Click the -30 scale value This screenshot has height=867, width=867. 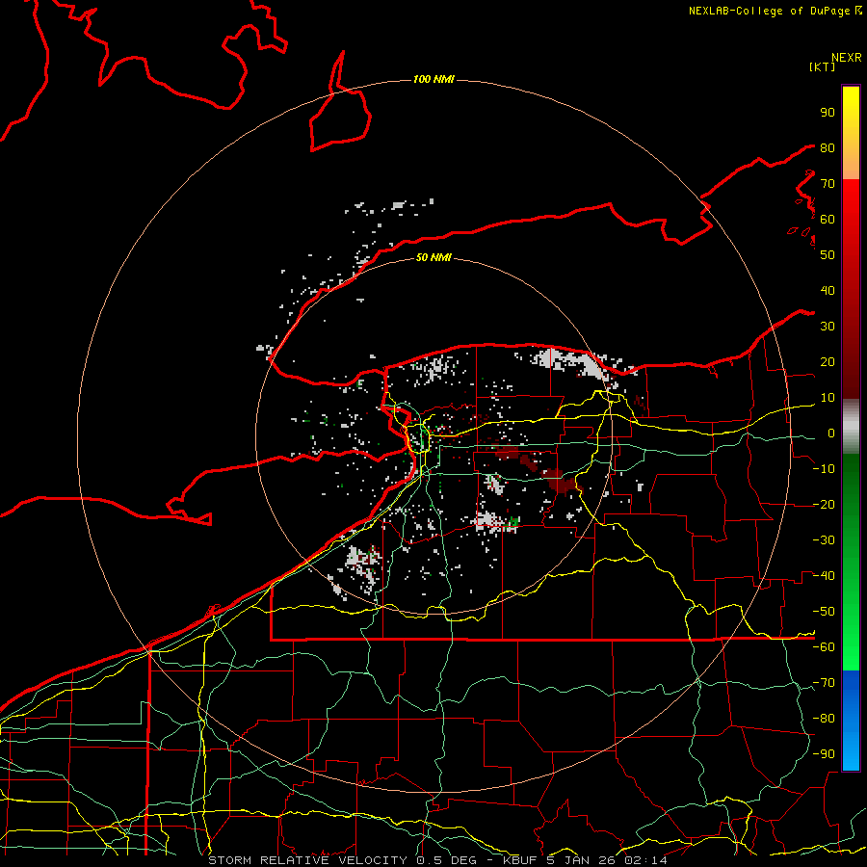(824, 540)
